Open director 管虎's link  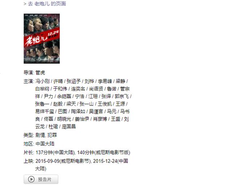click(40, 72)
